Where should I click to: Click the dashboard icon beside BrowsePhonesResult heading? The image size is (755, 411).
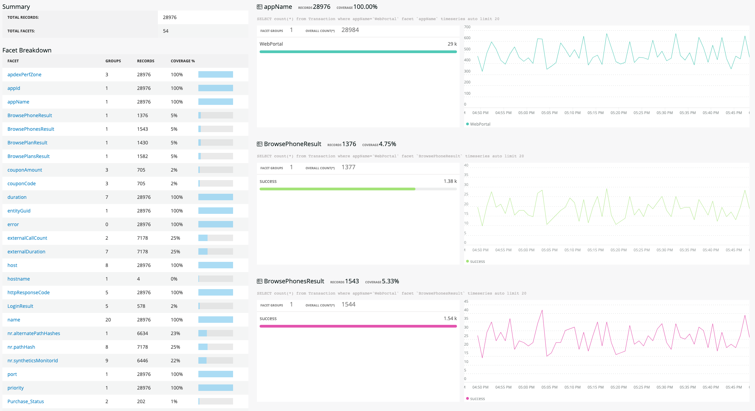pyautogui.click(x=260, y=281)
